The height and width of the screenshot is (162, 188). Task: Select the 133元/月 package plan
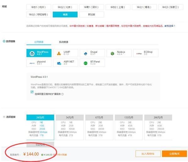(x=129, y=127)
